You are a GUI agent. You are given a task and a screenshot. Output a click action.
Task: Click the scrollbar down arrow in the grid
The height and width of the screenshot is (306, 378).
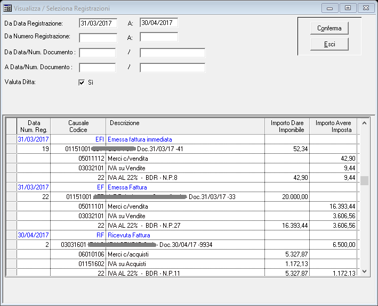(365, 271)
